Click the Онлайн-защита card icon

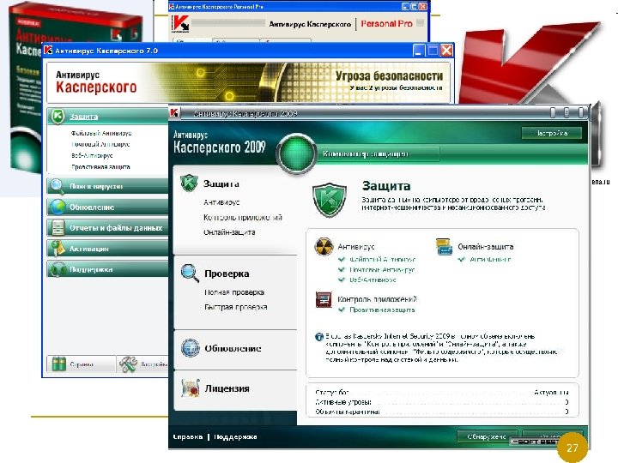pos(445,247)
